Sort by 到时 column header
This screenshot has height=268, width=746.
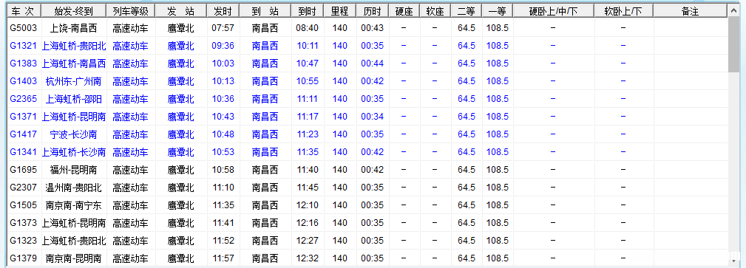click(x=308, y=11)
